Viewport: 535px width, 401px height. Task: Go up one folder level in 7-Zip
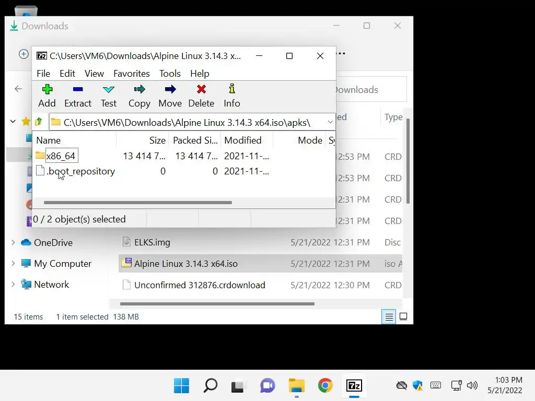[39, 122]
